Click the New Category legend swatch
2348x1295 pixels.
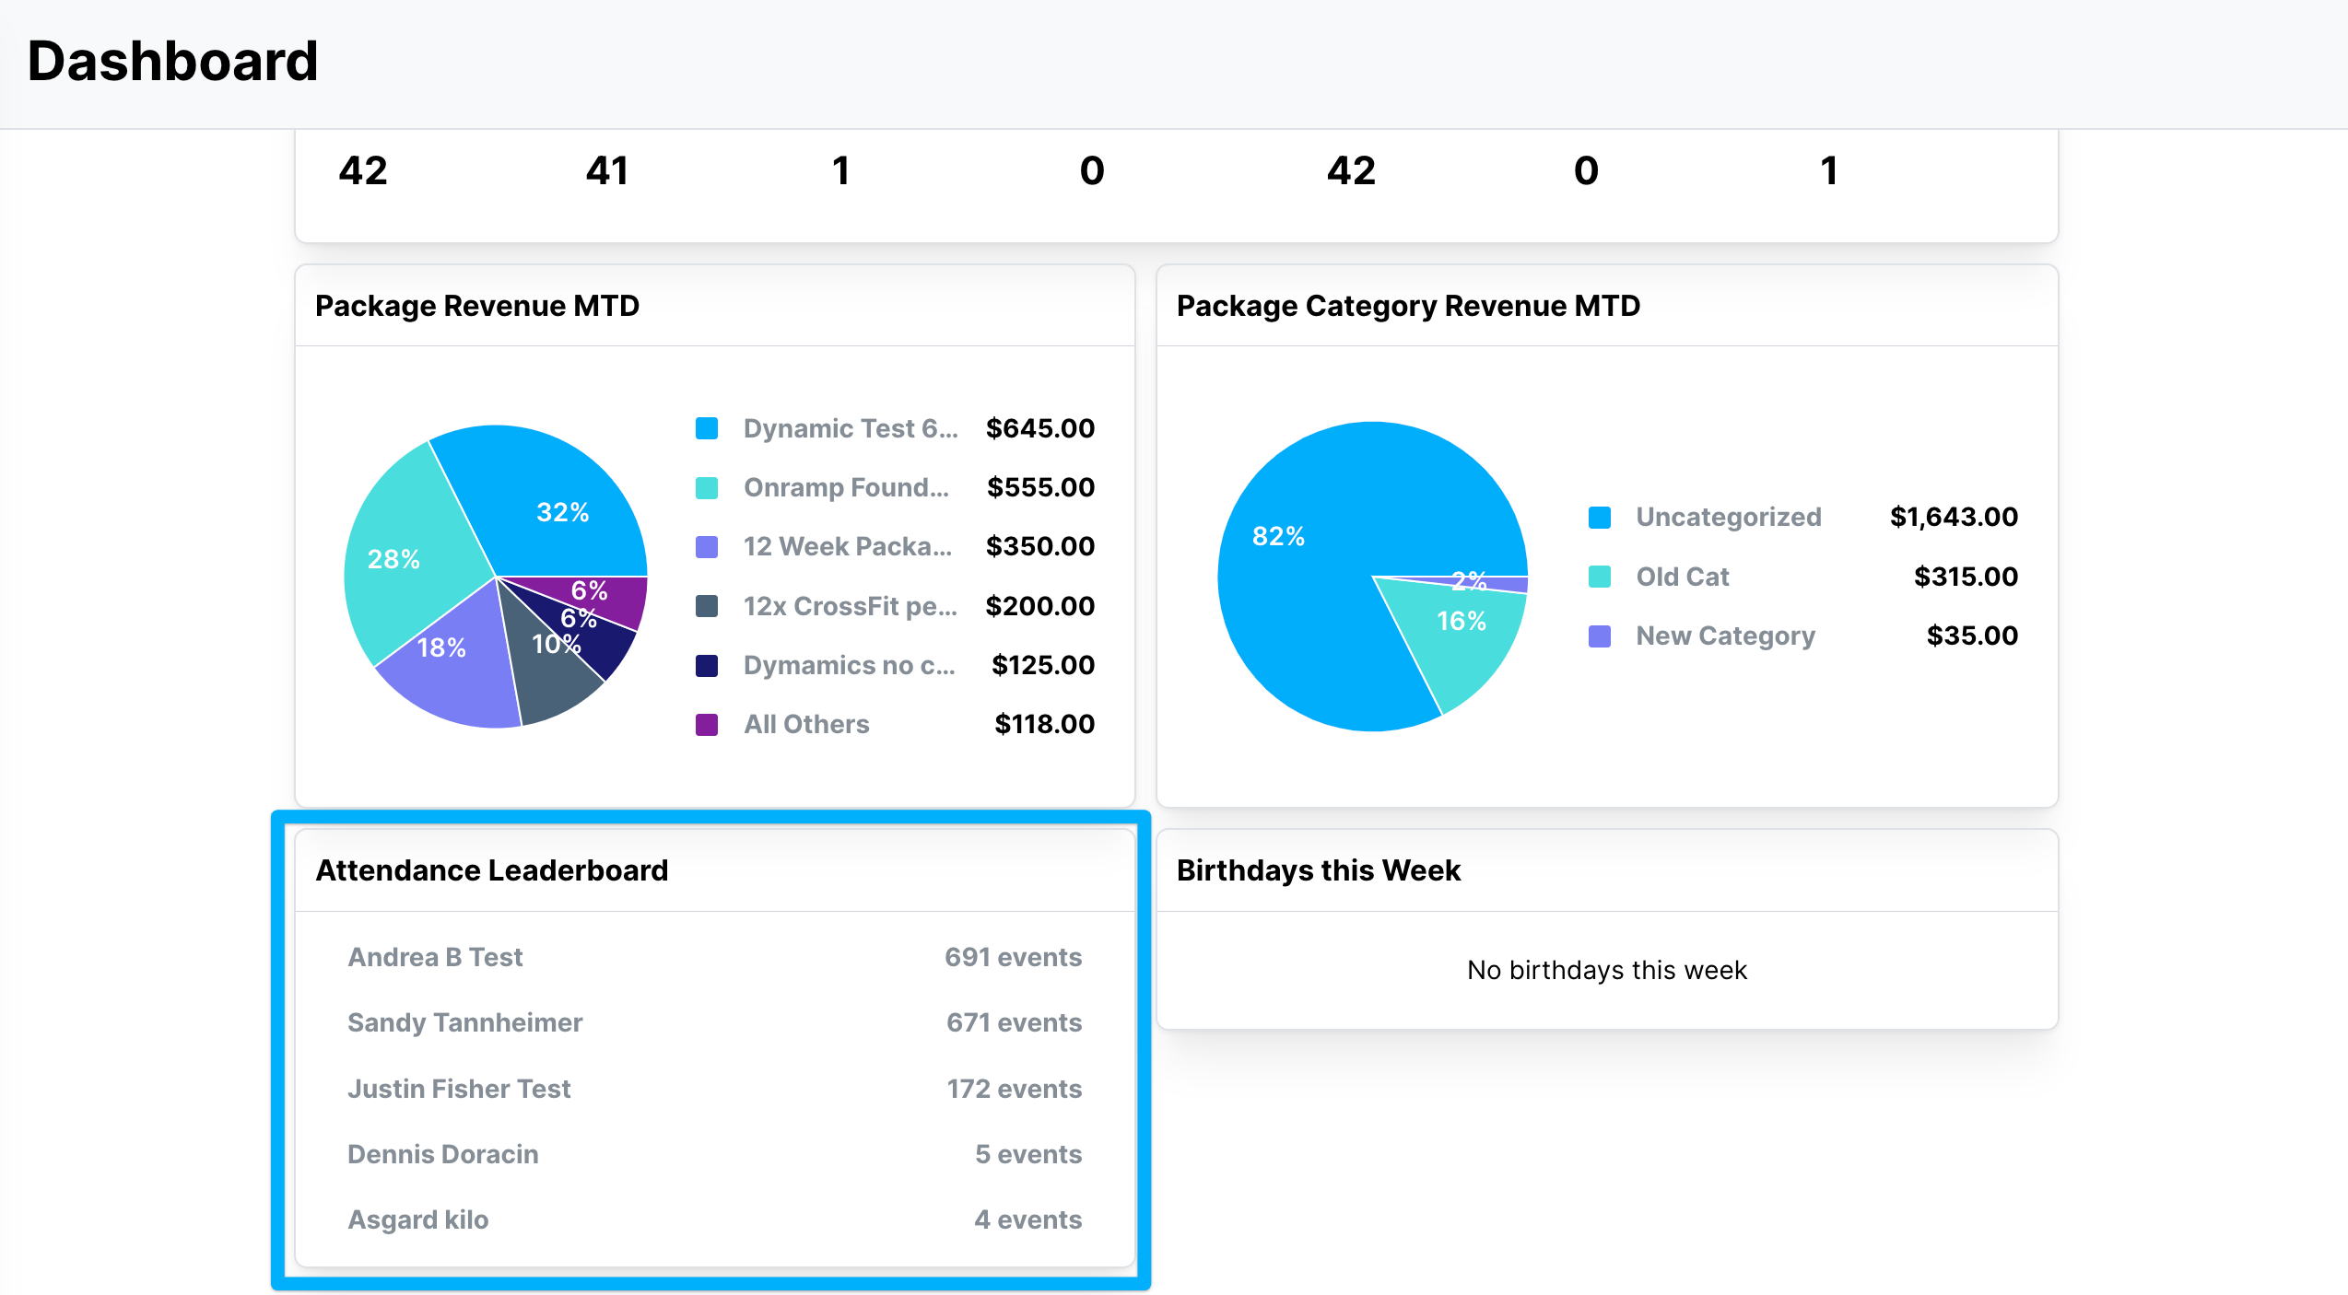(1600, 636)
